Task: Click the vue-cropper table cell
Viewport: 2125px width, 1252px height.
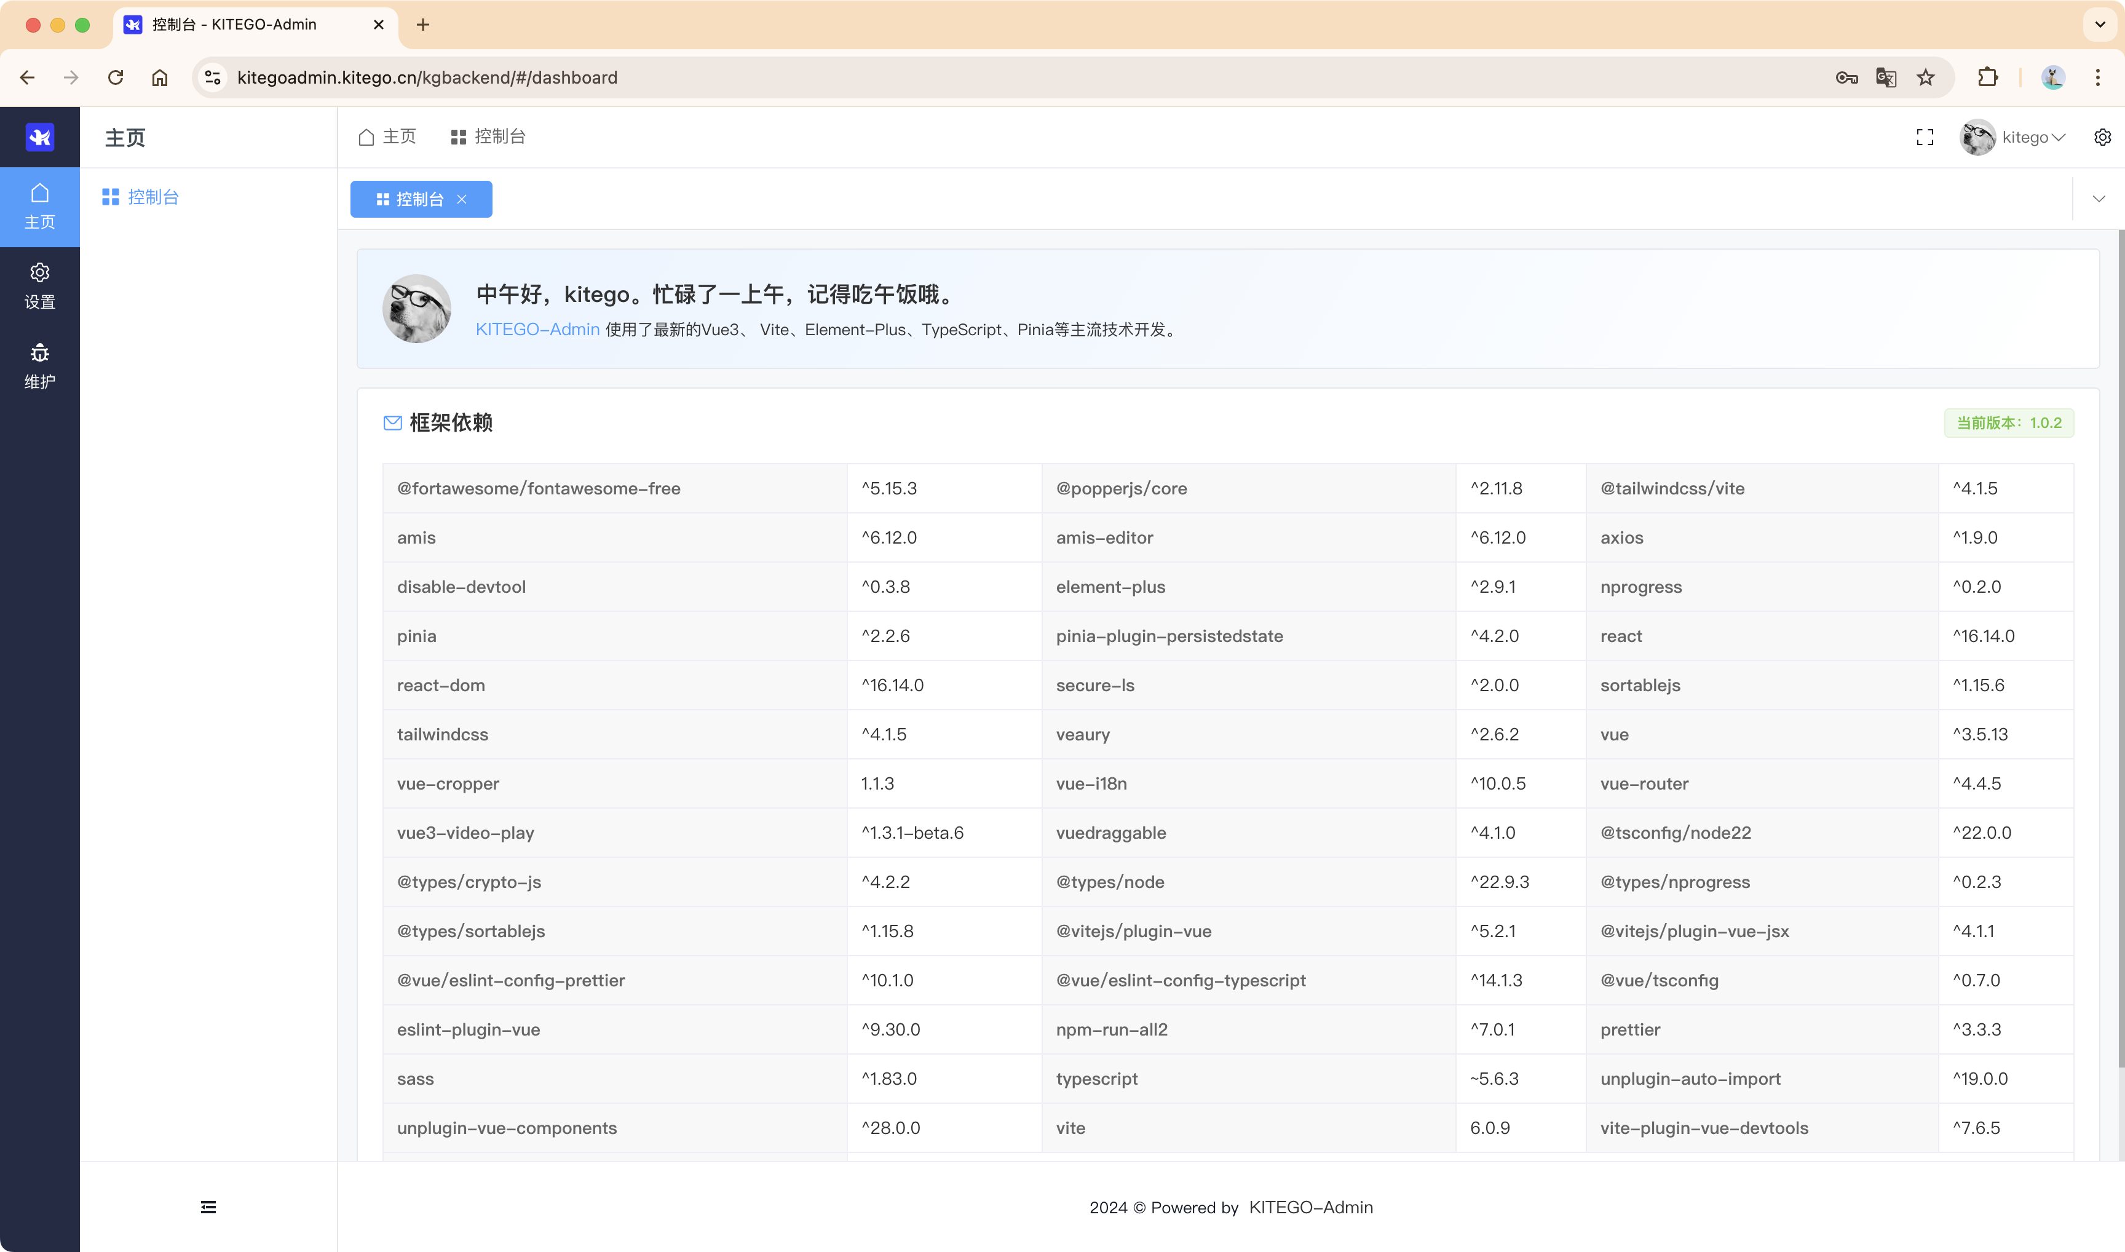Action: pos(615,783)
